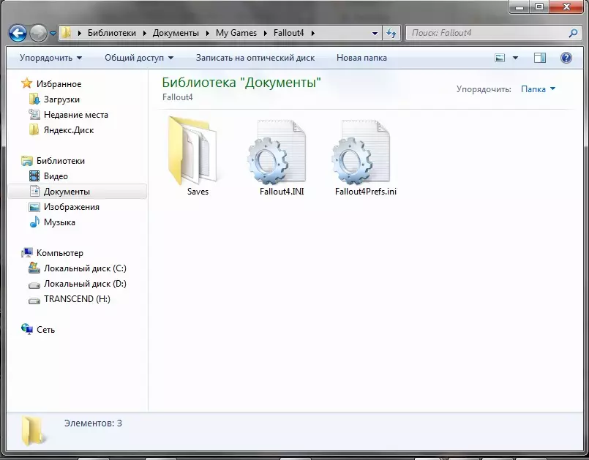The width and height of the screenshot is (589, 460).
Task: Click the search magnifier icon
Action: click(573, 33)
